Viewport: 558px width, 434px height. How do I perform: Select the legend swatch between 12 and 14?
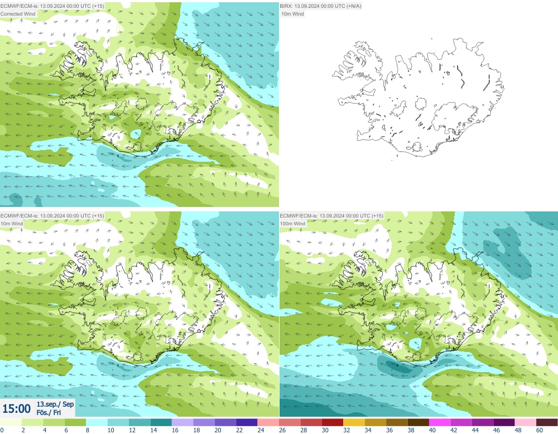pyautogui.click(x=139, y=422)
